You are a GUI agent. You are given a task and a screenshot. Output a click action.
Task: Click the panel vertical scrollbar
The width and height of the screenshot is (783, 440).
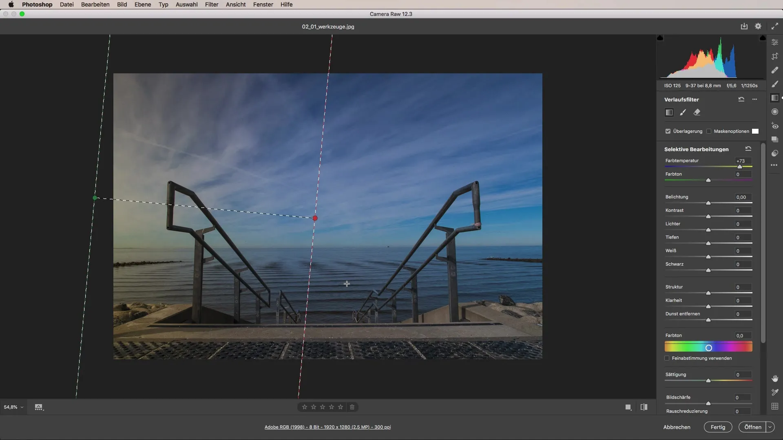coord(763,244)
